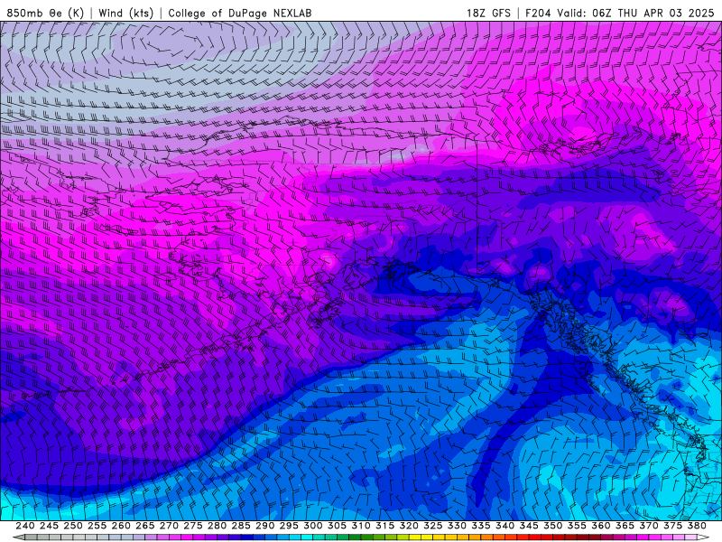
Task: Click the 355 value on the color scale
Action: pyautogui.click(x=577, y=526)
